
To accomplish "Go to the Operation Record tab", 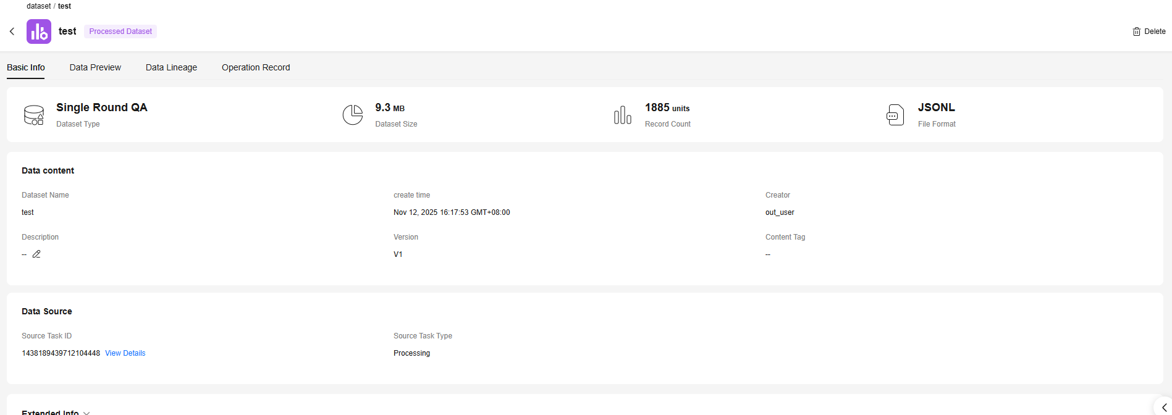I will coord(256,67).
